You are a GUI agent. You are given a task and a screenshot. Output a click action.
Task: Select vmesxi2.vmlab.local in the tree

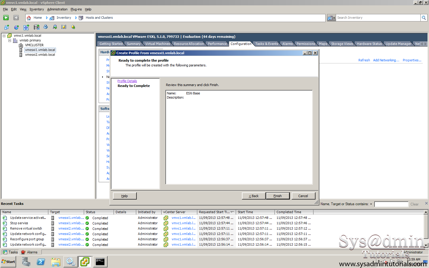tap(40, 55)
